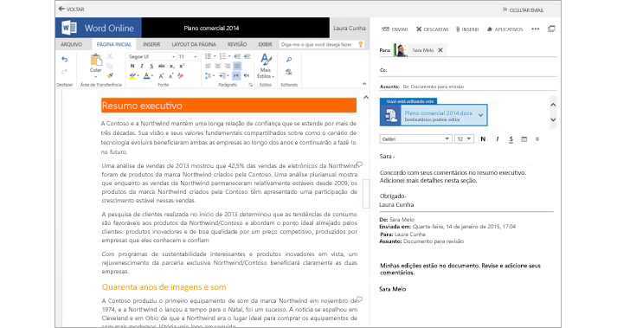Click the 'Diga-me o que você deseja fazer' box
617x328 pixels.
coord(322,44)
